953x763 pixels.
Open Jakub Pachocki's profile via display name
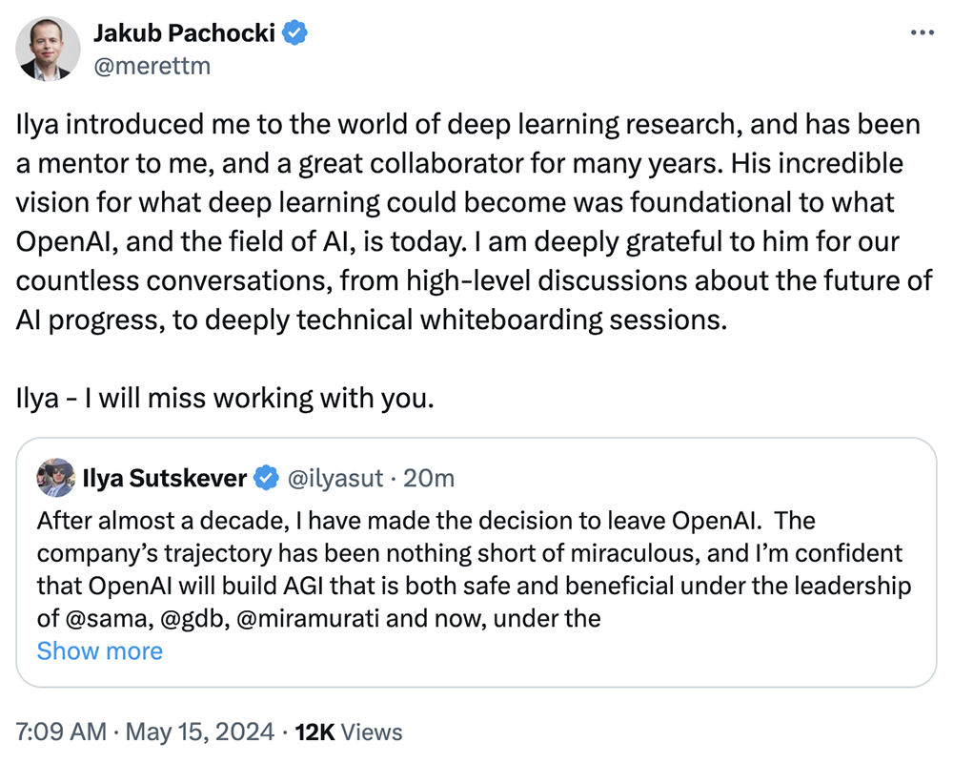click(185, 33)
